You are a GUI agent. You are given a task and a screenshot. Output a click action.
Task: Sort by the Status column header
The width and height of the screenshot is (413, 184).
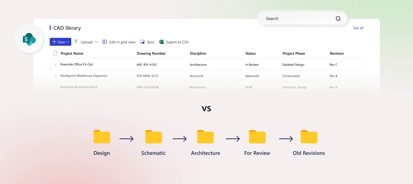250,53
